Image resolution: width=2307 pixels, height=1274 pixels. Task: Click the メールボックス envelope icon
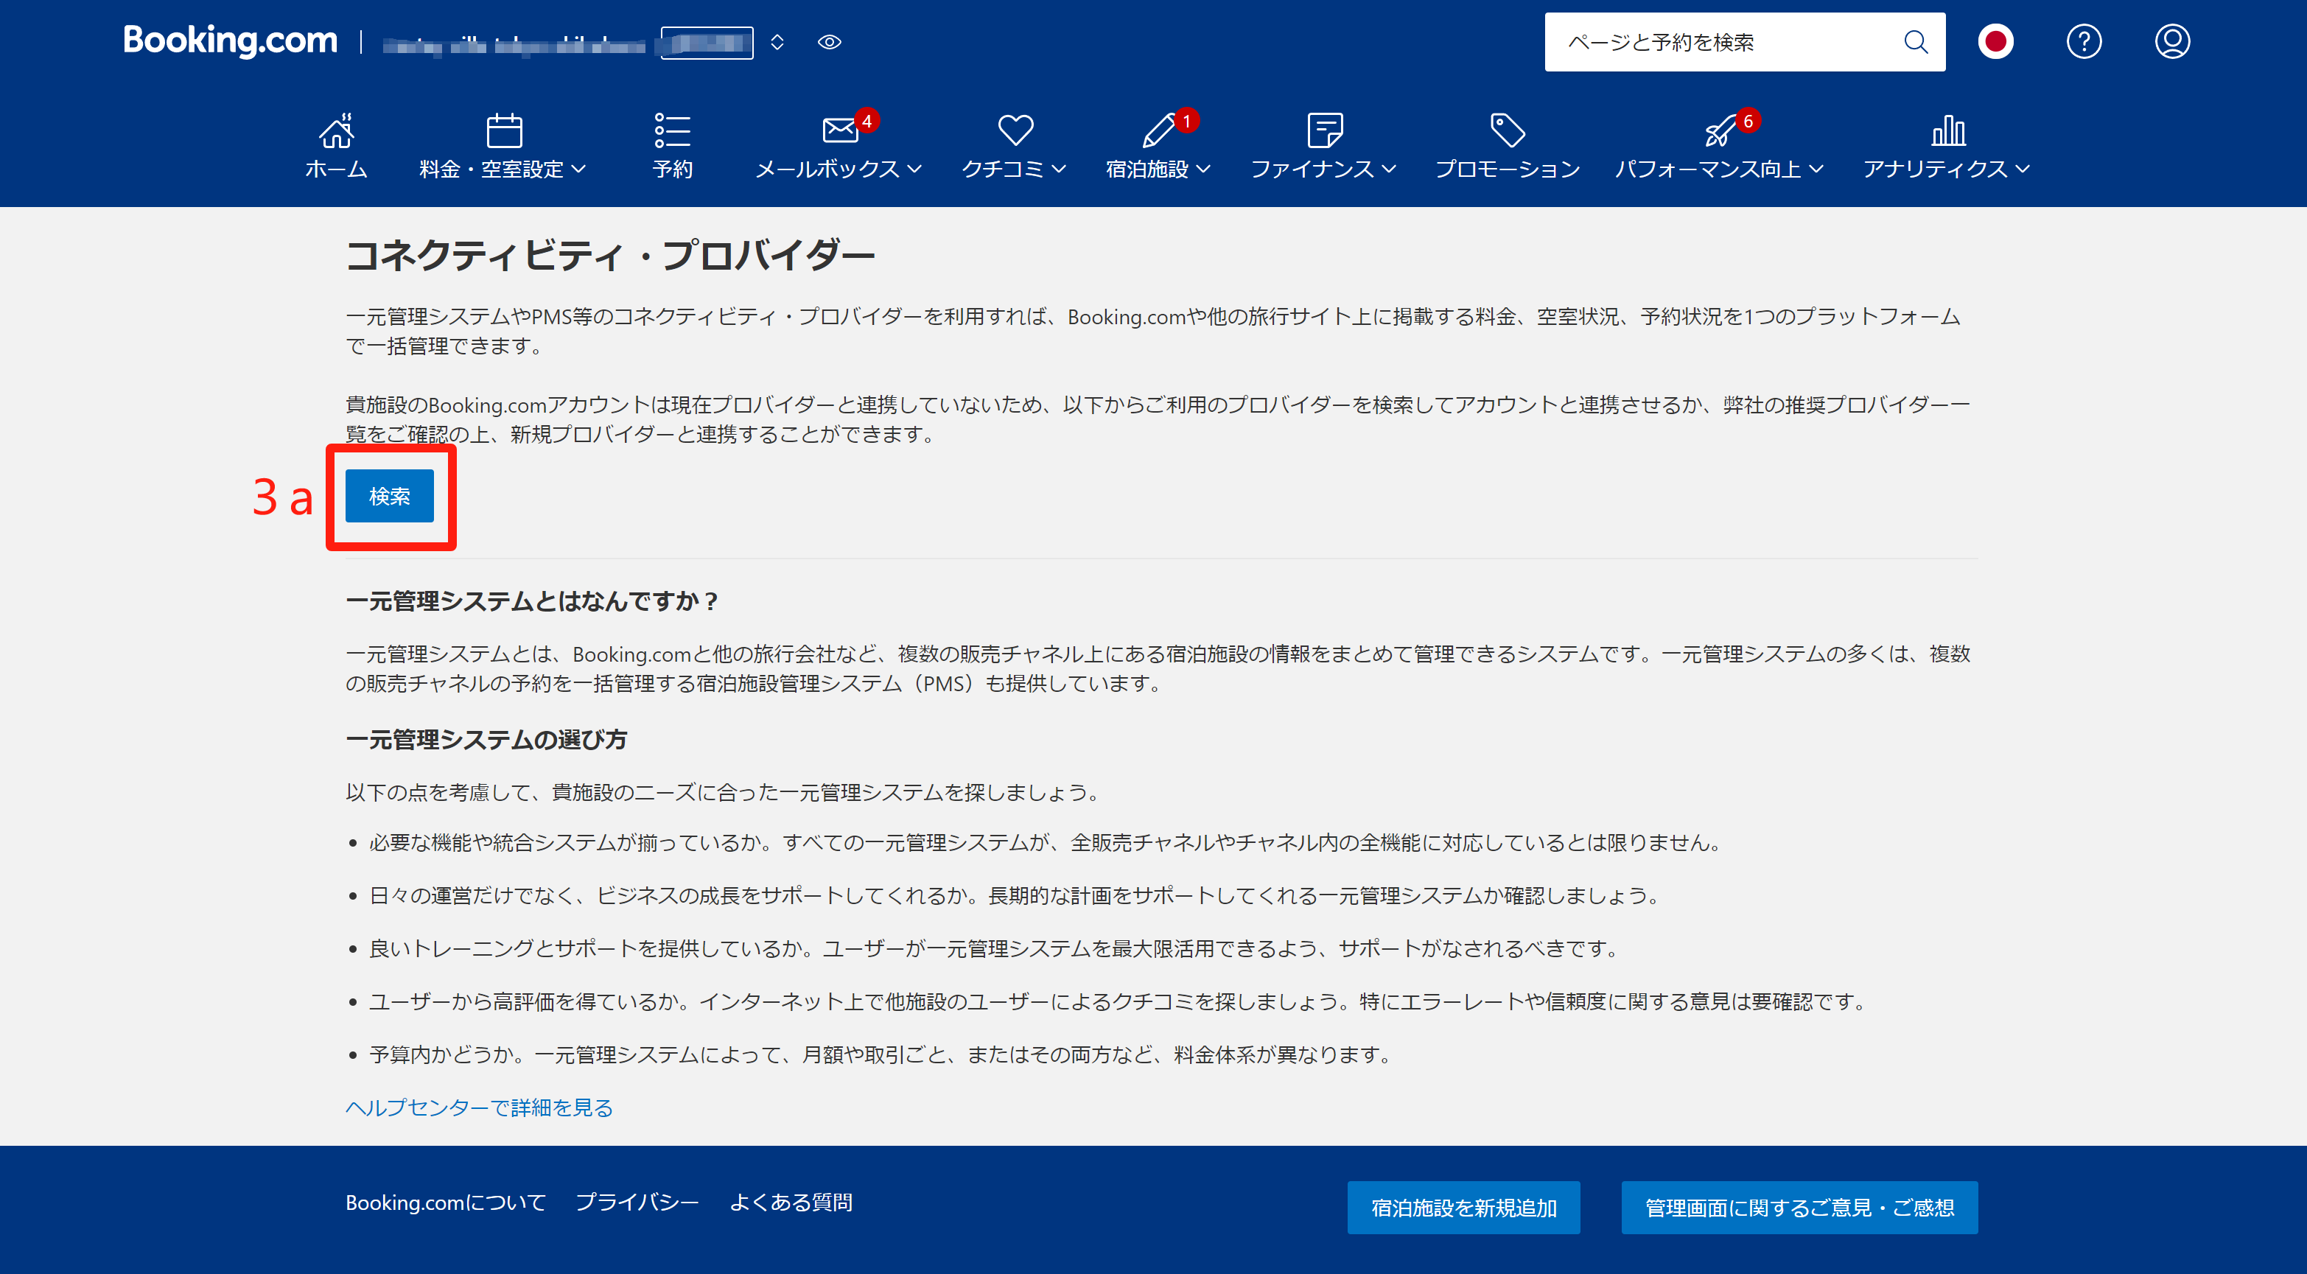(840, 130)
